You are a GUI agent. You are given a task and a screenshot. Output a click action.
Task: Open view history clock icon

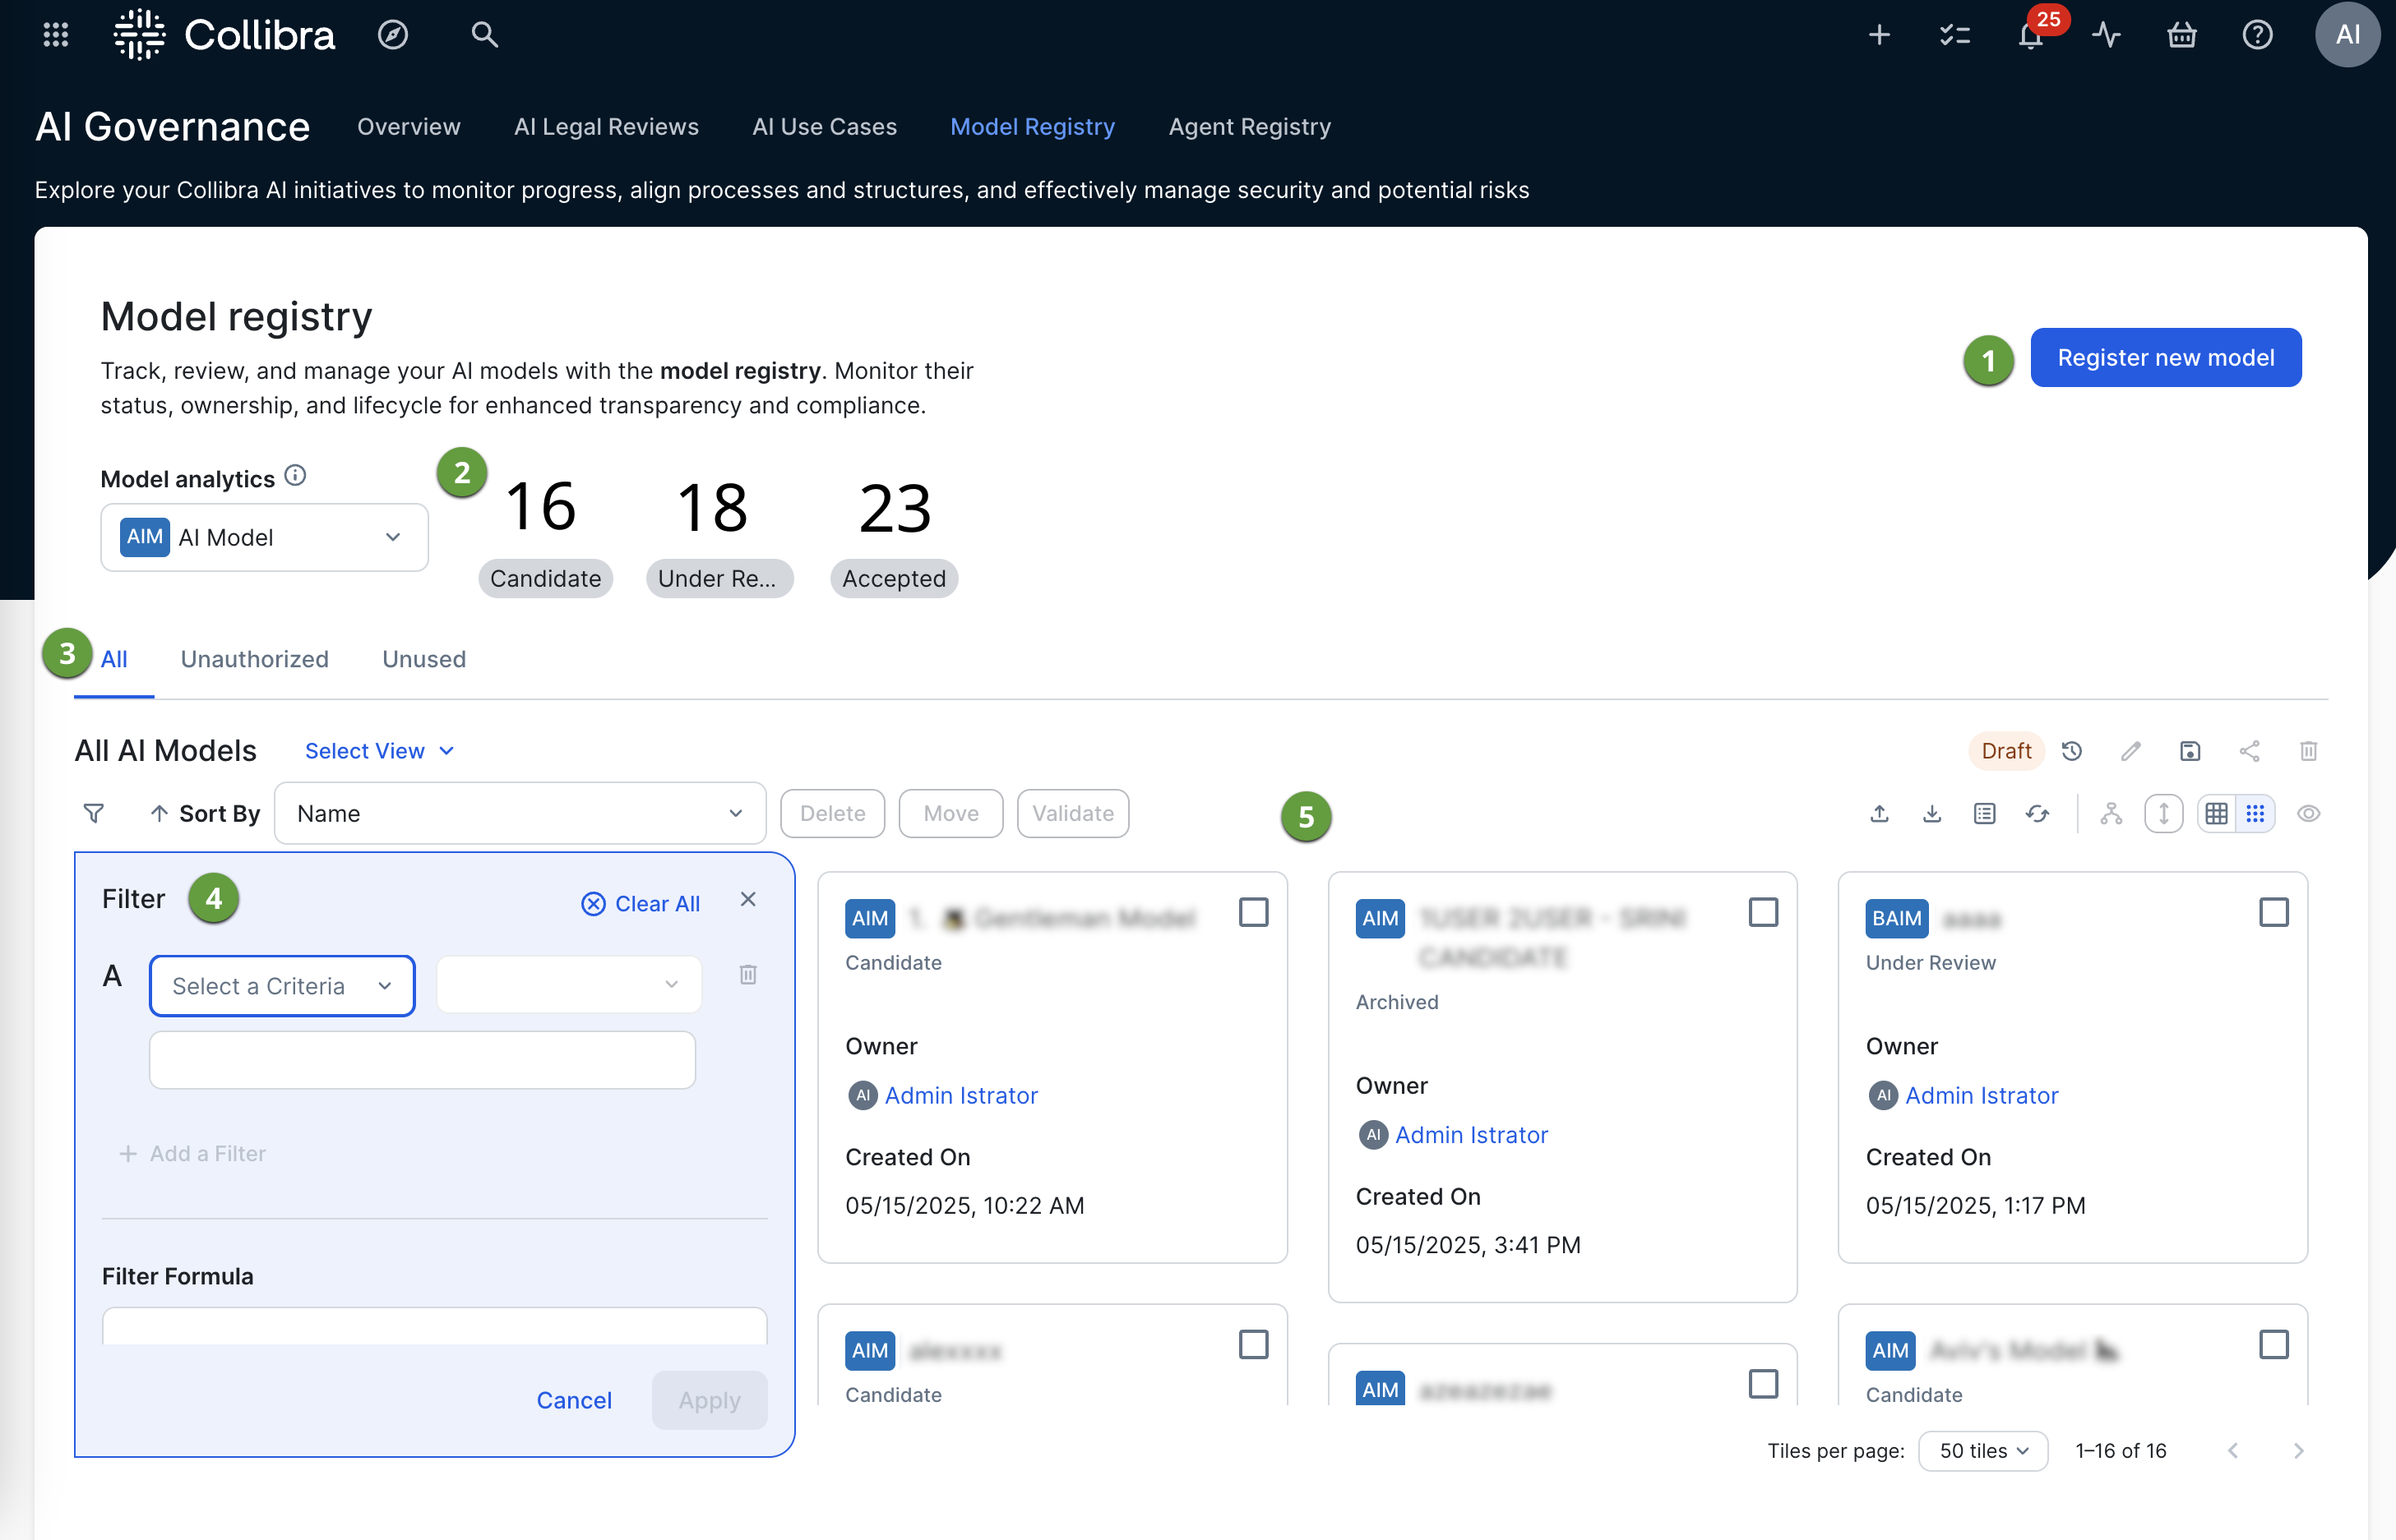point(2072,751)
